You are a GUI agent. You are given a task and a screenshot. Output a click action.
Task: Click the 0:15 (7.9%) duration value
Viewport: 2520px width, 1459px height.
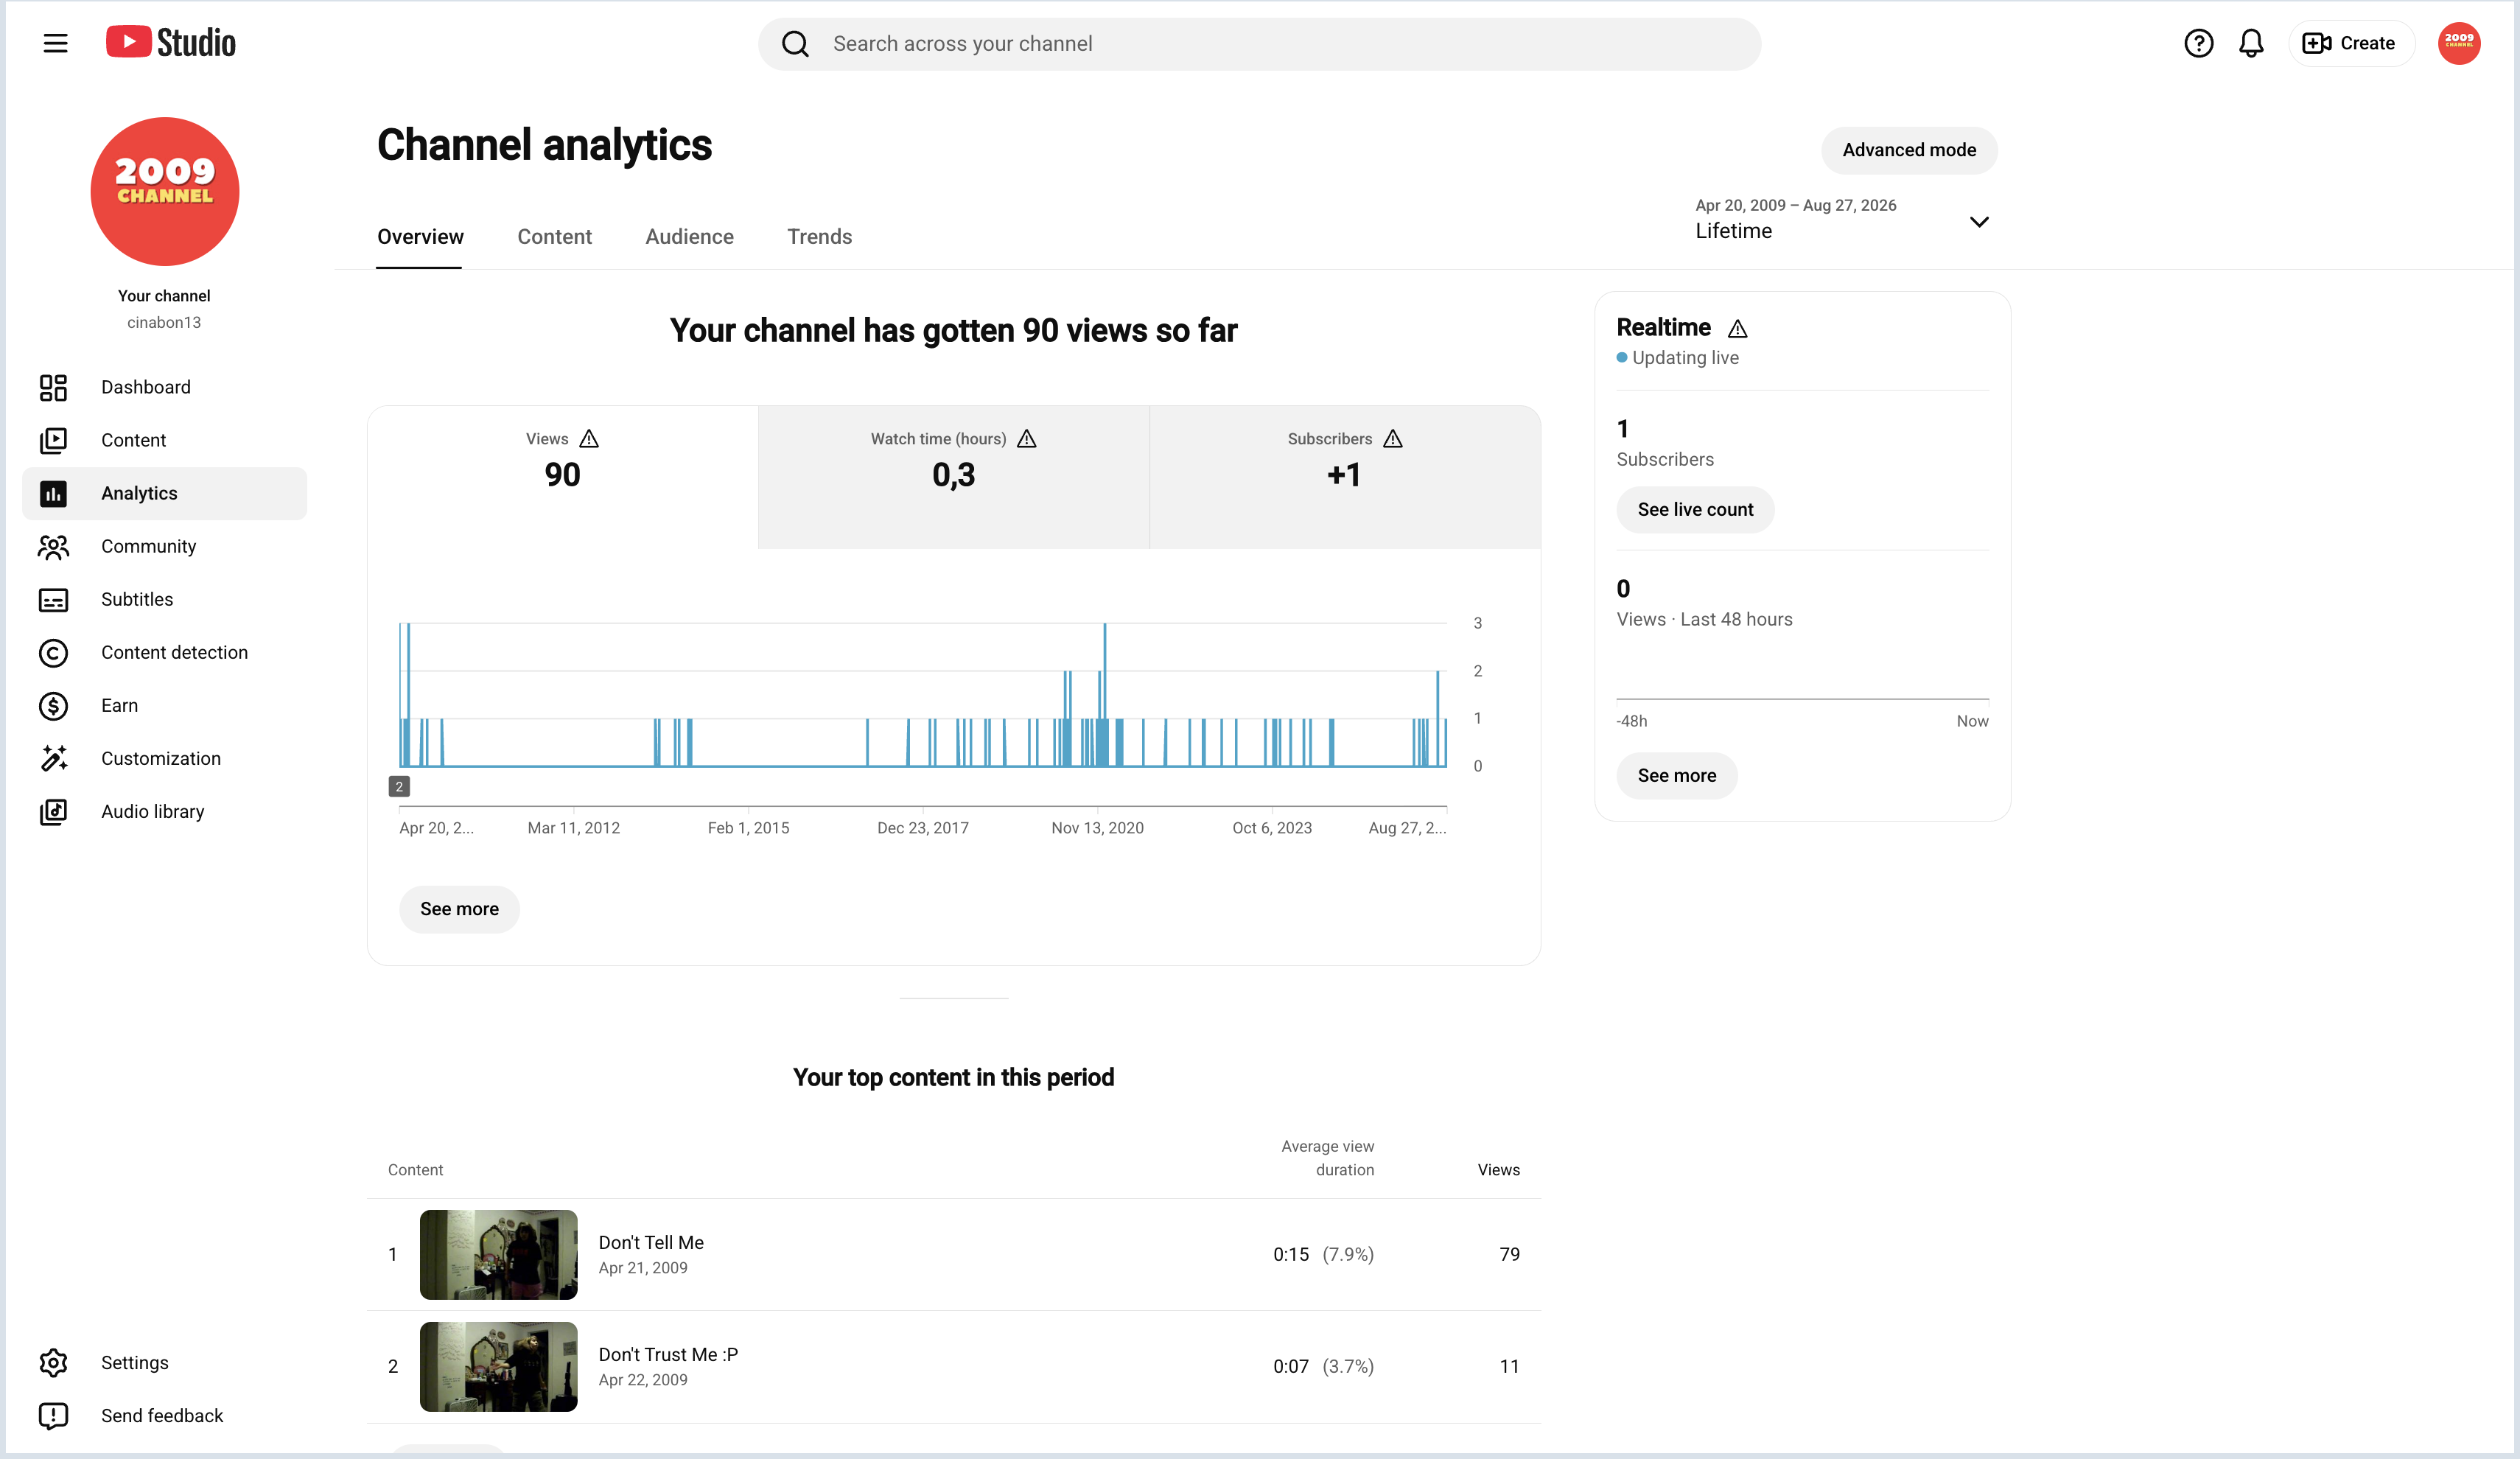[x=1323, y=1254]
